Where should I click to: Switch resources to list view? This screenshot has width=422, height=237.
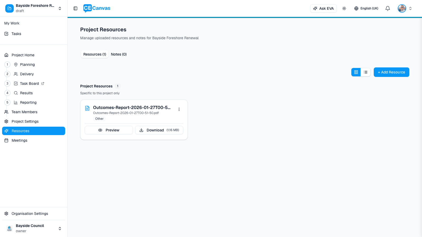pos(366,72)
